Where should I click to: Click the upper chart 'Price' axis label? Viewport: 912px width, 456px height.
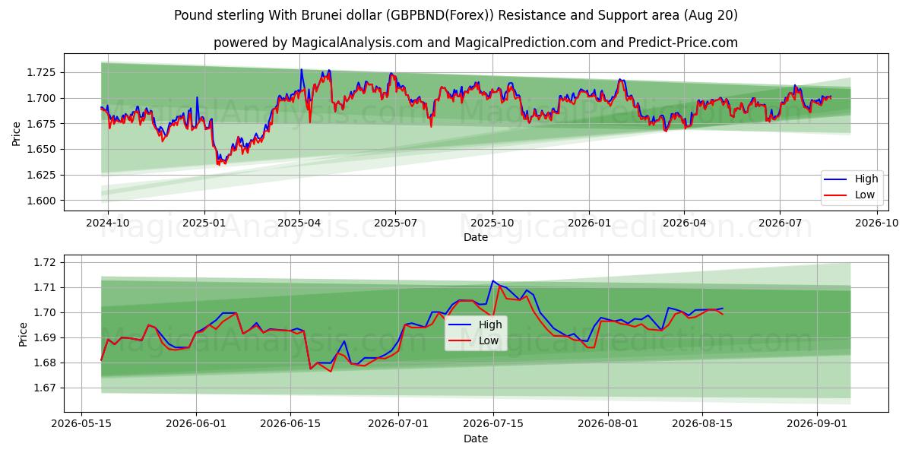(x=17, y=131)
